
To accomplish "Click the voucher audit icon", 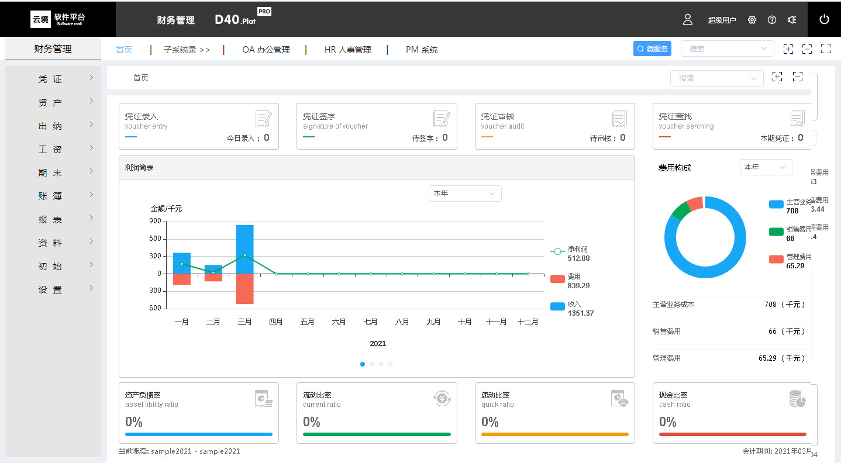I will [x=619, y=119].
